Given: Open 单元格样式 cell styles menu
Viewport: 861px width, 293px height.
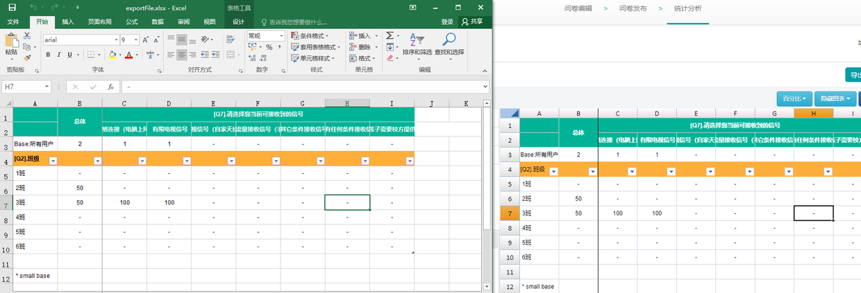Looking at the screenshot, I should 312,58.
